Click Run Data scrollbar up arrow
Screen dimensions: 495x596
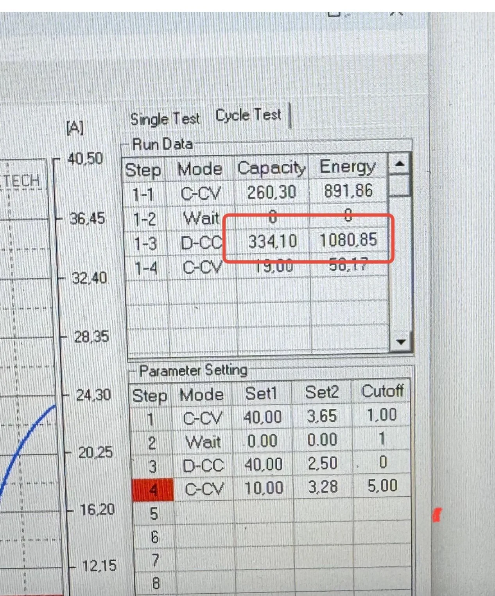399,164
